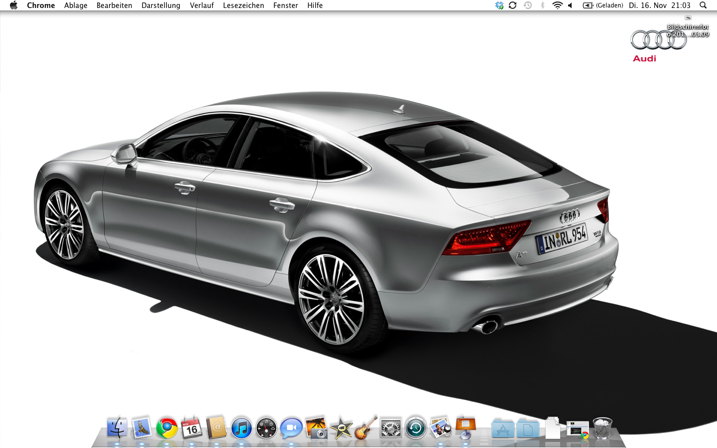Open Time Machine from the dock
The width and height of the screenshot is (717, 448).
tap(416, 428)
